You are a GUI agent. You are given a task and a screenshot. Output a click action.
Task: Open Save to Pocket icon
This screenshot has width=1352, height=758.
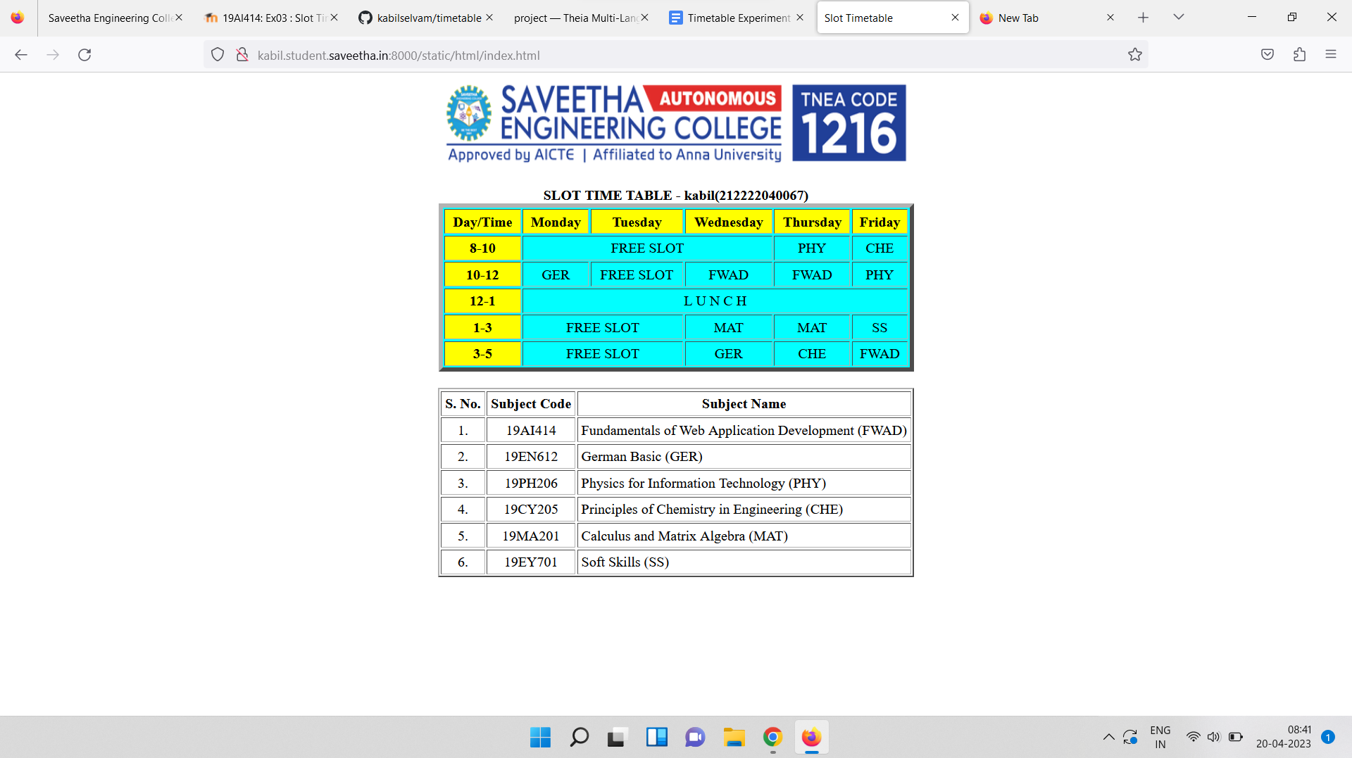[x=1267, y=55]
